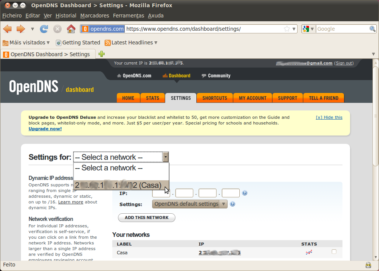Click the Upgrade now! link
379x271 pixels.
[x=45, y=129]
